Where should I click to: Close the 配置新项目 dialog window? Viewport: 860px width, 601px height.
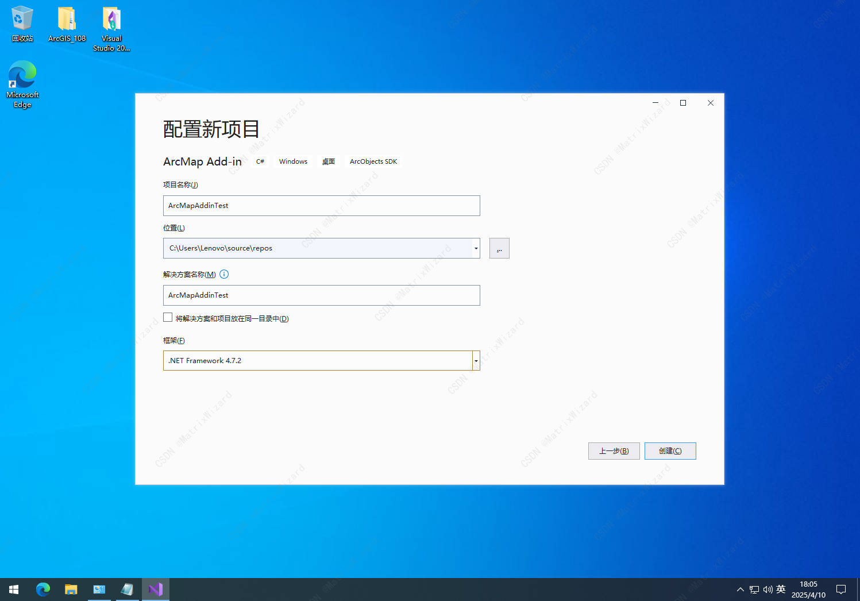click(x=711, y=103)
